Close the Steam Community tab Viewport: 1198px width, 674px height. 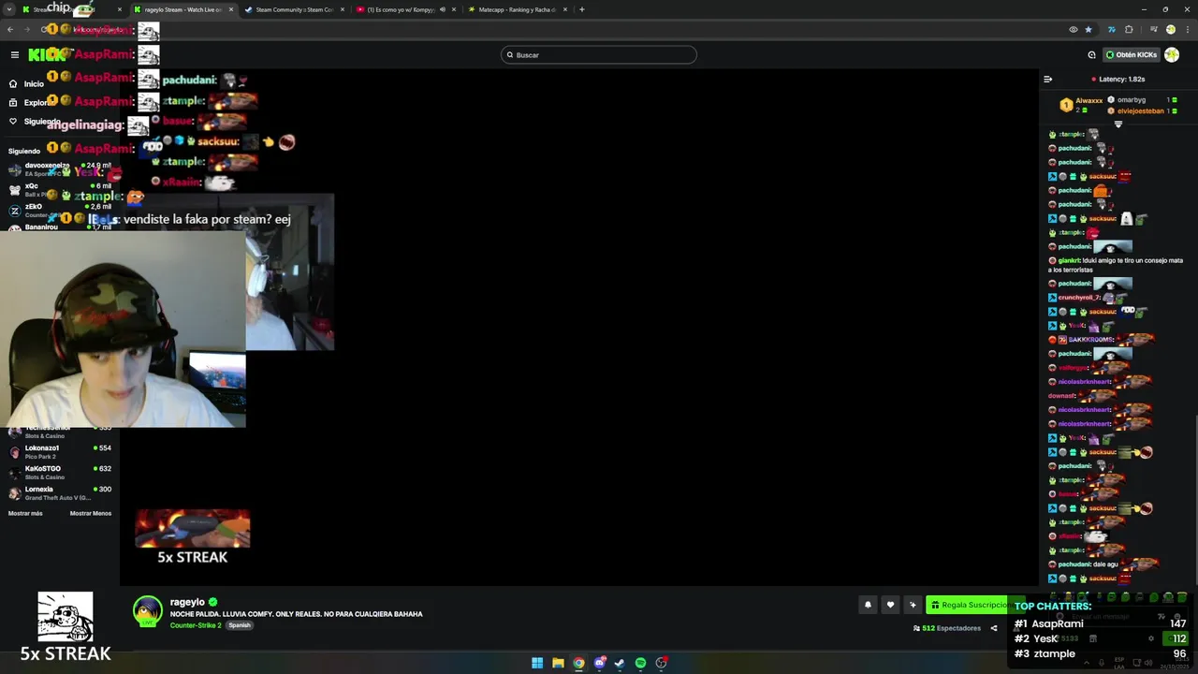click(x=343, y=9)
